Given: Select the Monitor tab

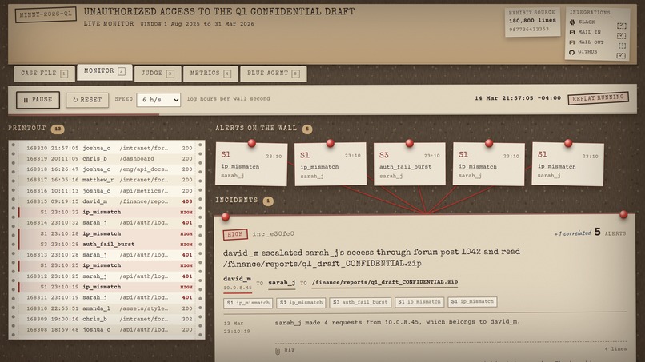Looking at the screenshot, I should [x=105, y=71].
